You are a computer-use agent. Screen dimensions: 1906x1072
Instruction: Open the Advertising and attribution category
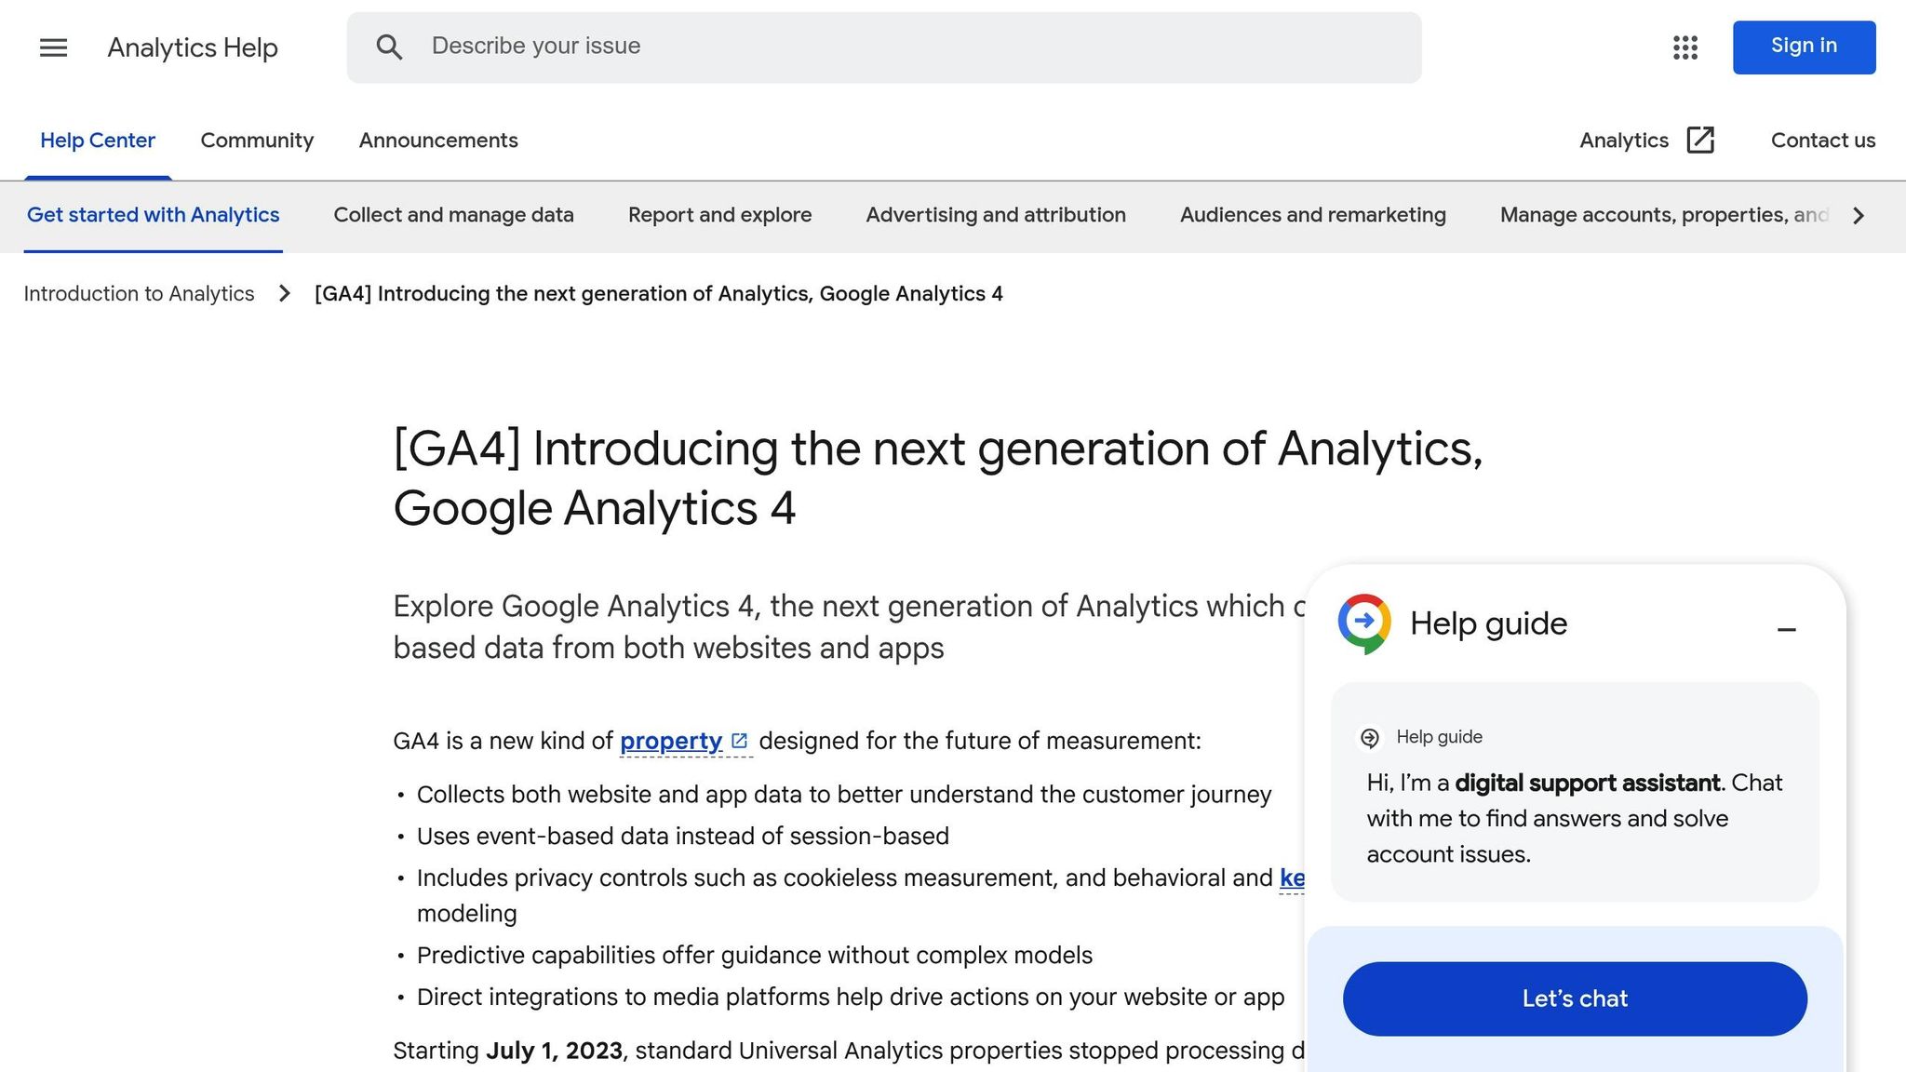click(x=995, y=215)
